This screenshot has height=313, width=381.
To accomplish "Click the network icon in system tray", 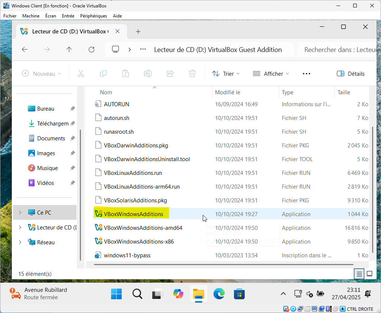I will (298, 294).
